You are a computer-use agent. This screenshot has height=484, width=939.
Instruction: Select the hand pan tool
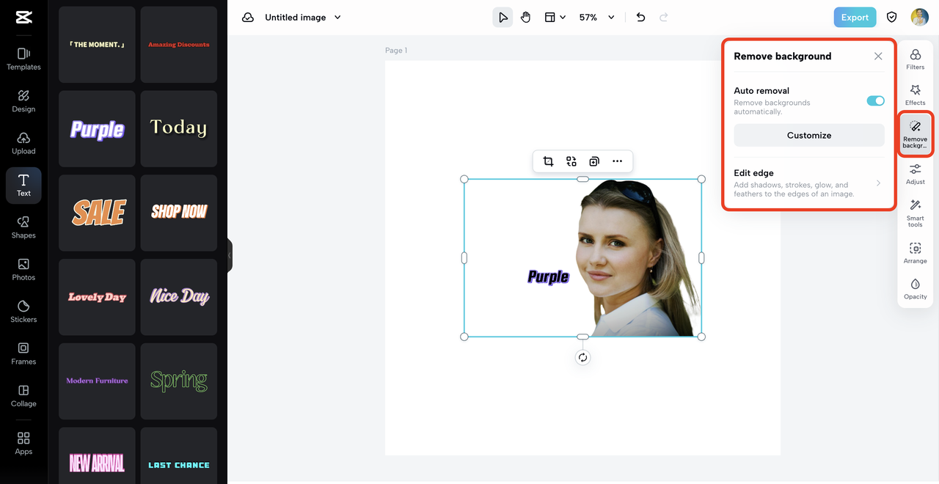tap(525, 18)
